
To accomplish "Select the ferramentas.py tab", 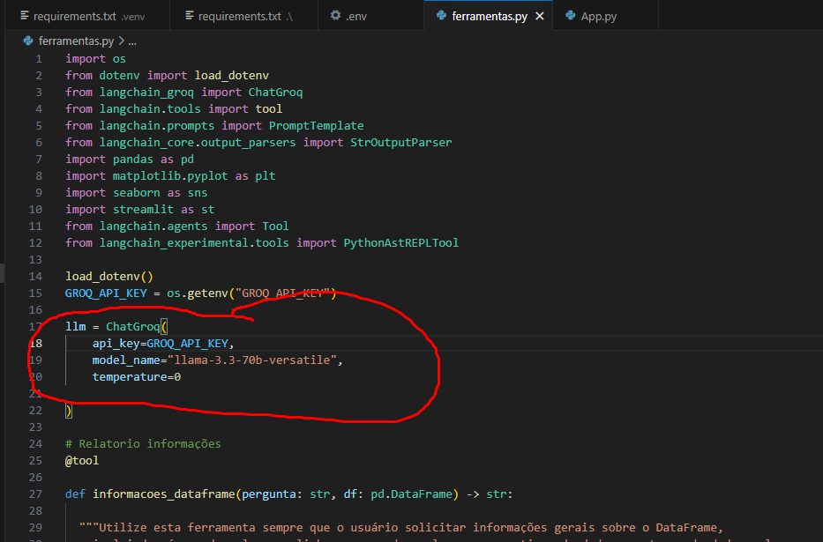I will [489, 16].
